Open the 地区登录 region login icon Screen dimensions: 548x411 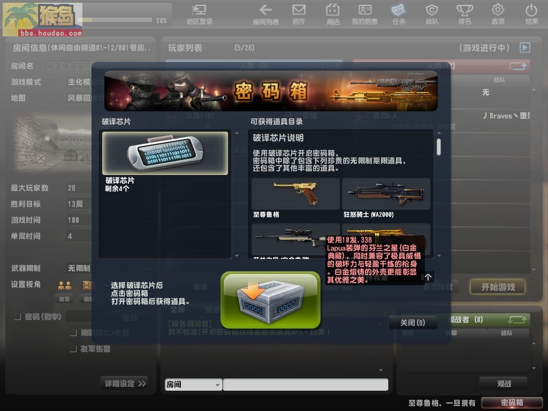point(199,14)
